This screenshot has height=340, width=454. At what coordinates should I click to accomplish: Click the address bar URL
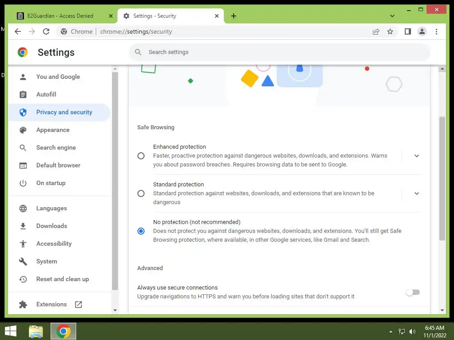click(136, 31)
